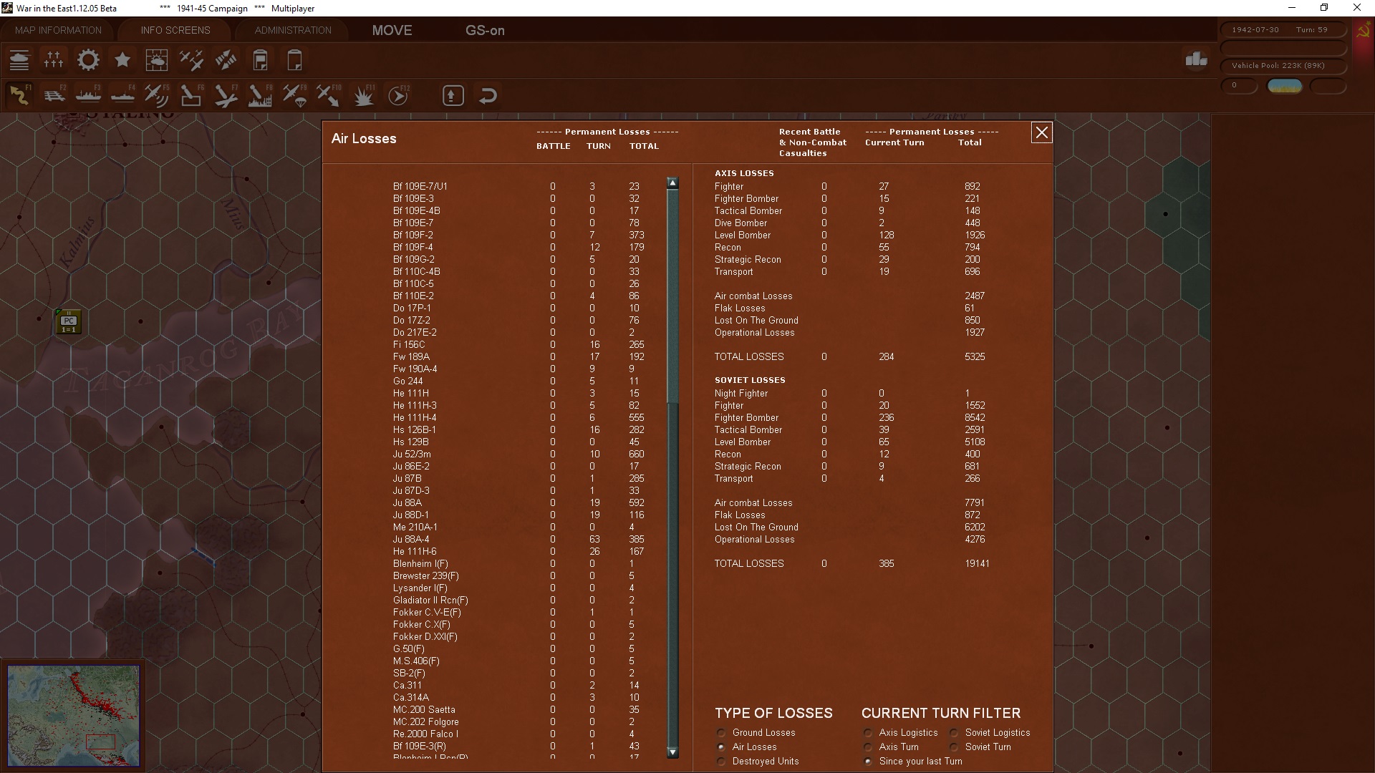This screenshot has width=1375, height=773.
Task: Click the Fw 190A-4 aircraft row
Action: tap(519, 369)
